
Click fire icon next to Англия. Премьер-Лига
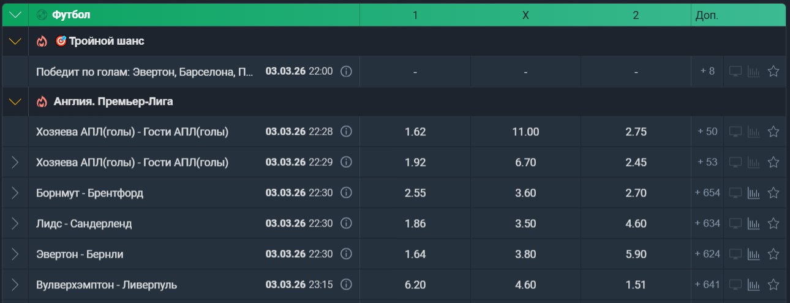tap(42, 102)
